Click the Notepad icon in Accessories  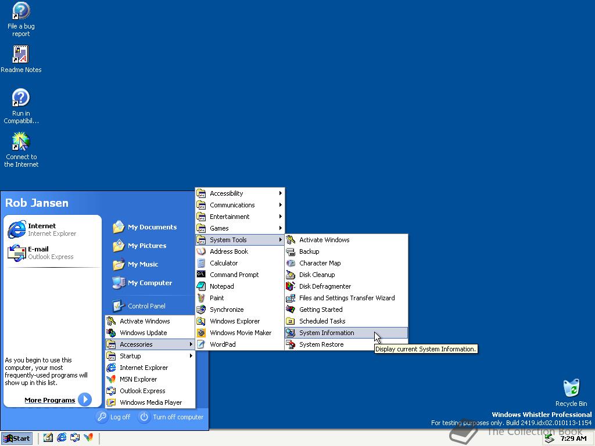click(x=201, y=286)
